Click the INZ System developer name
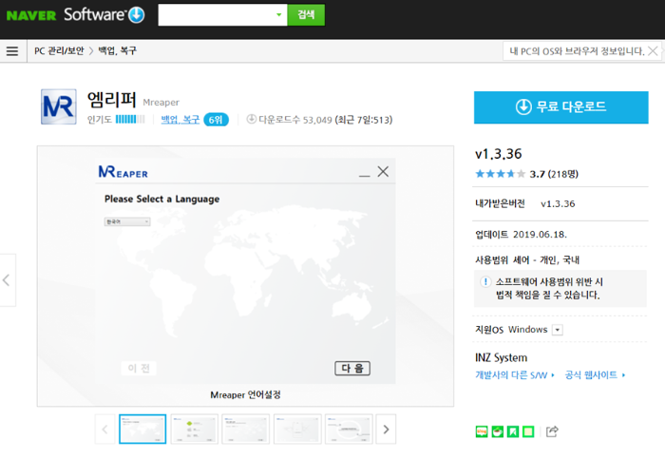 point(501,357)
